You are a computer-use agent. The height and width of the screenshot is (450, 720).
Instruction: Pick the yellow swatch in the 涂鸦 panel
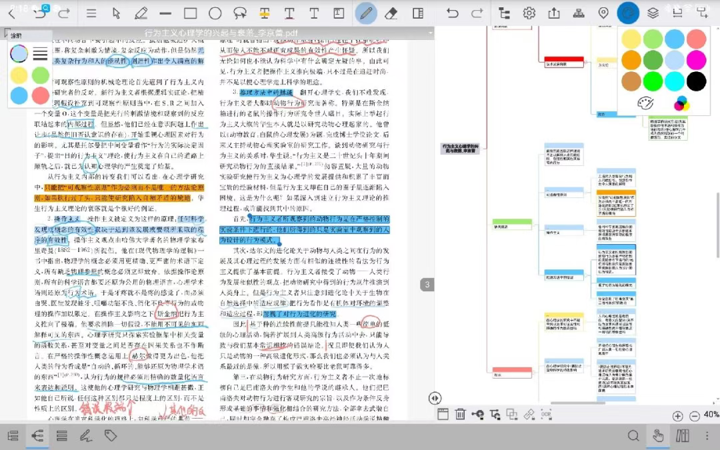click(x=19, y=75)
